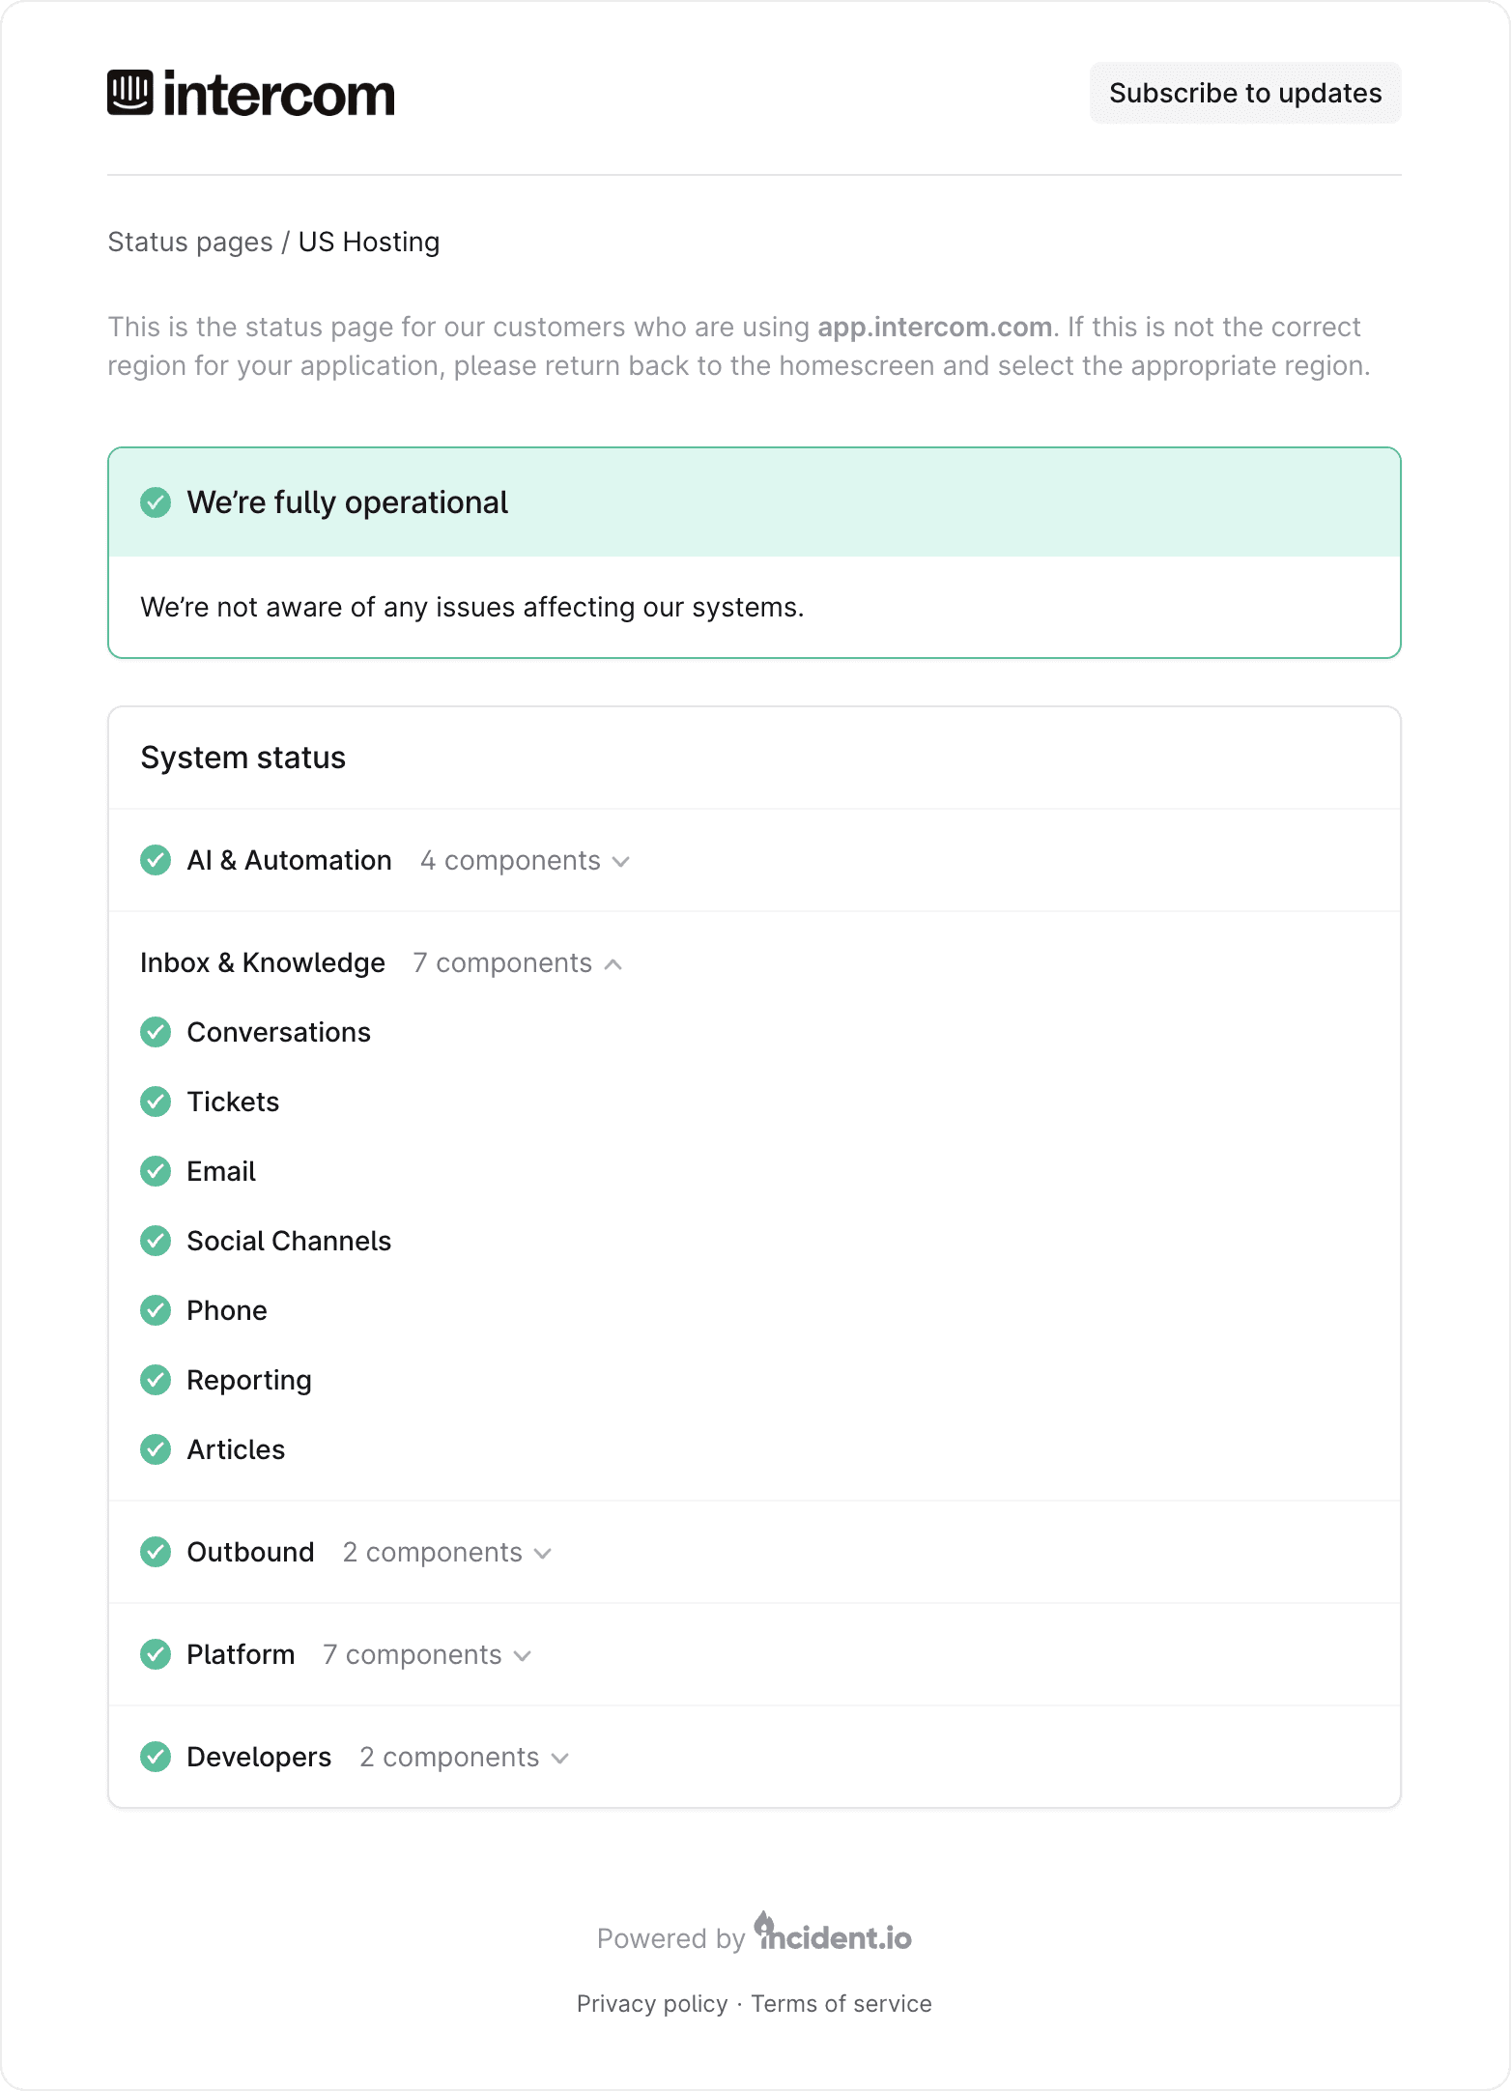Viewport: 1511px width, 2091px height.
Task: Open the Terms of service link
Action: 841,2004
